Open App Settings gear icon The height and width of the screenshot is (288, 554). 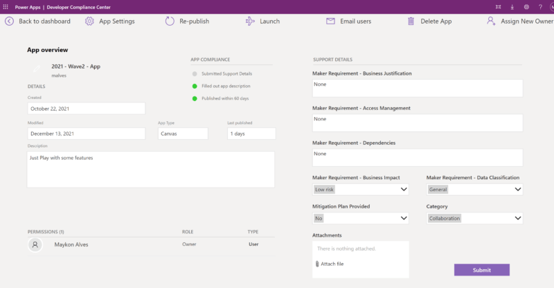point(89,21)
